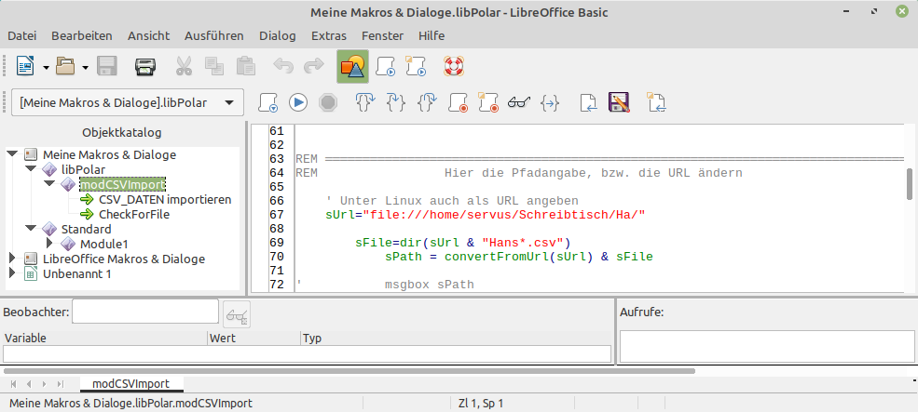Click the Select Macro icon
This screenshot has height=412, width=918.
[386, 67]
